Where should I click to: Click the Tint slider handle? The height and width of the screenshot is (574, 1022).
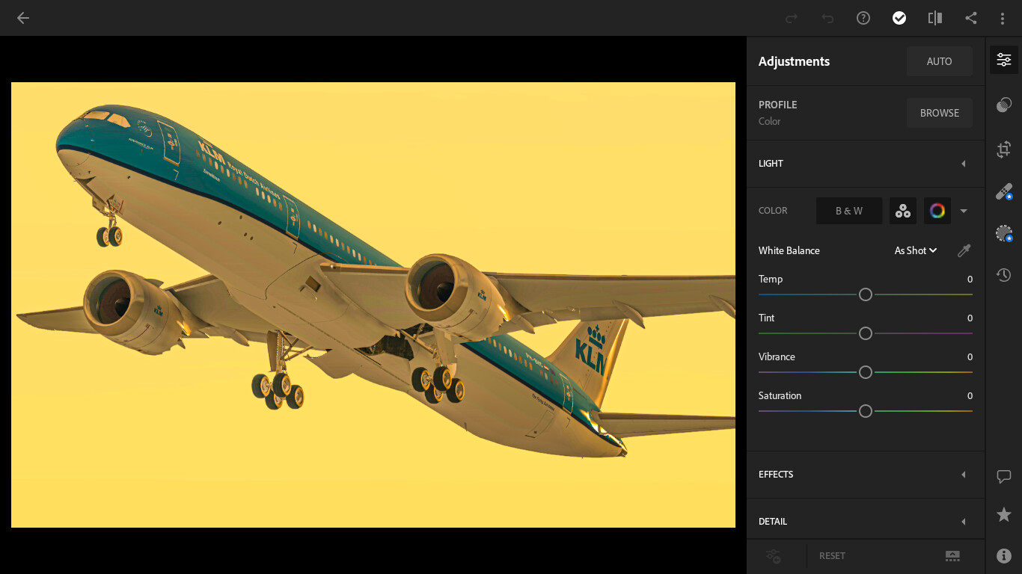[x=866, y=333]
